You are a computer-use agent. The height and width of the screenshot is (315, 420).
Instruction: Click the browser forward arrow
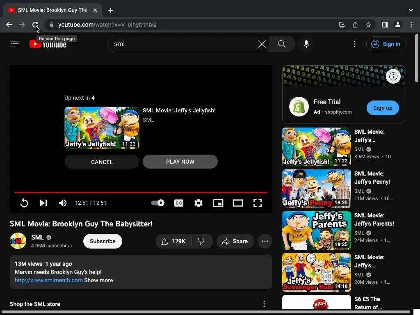click(22, 25)
